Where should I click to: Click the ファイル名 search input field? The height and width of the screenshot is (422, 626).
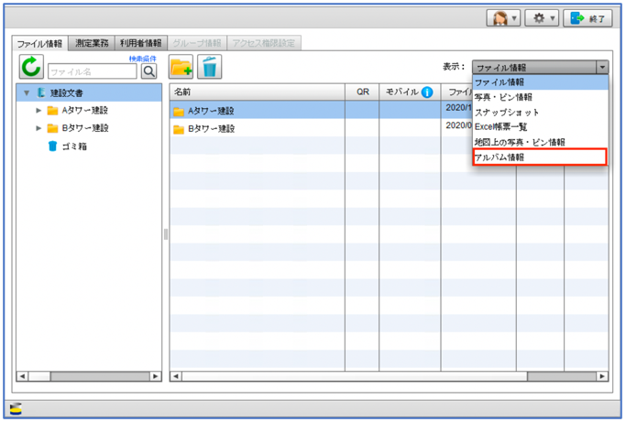(91, 70)
